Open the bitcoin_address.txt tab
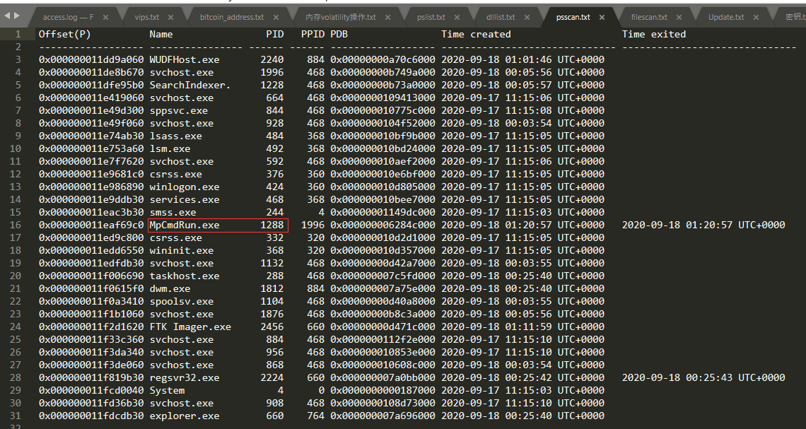This screenshot has height=429, width=806. (233, 16)
